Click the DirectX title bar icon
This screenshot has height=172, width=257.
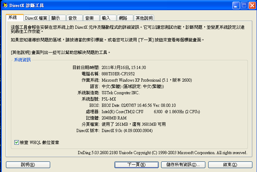tap(5, 5)
